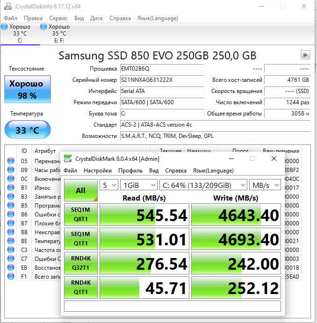This screenshot has width=317, height=323.
Task: Open Вид menu in CrystalDiskMark
Action: (154, 171)
